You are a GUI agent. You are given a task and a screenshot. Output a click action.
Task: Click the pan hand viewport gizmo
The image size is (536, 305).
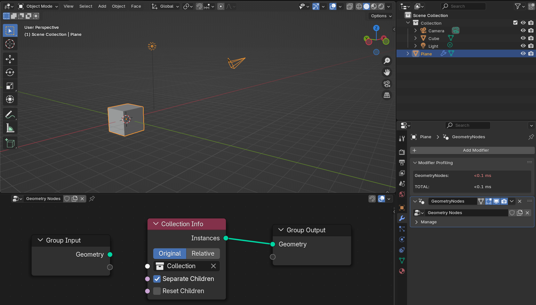(x=387, y=72)
